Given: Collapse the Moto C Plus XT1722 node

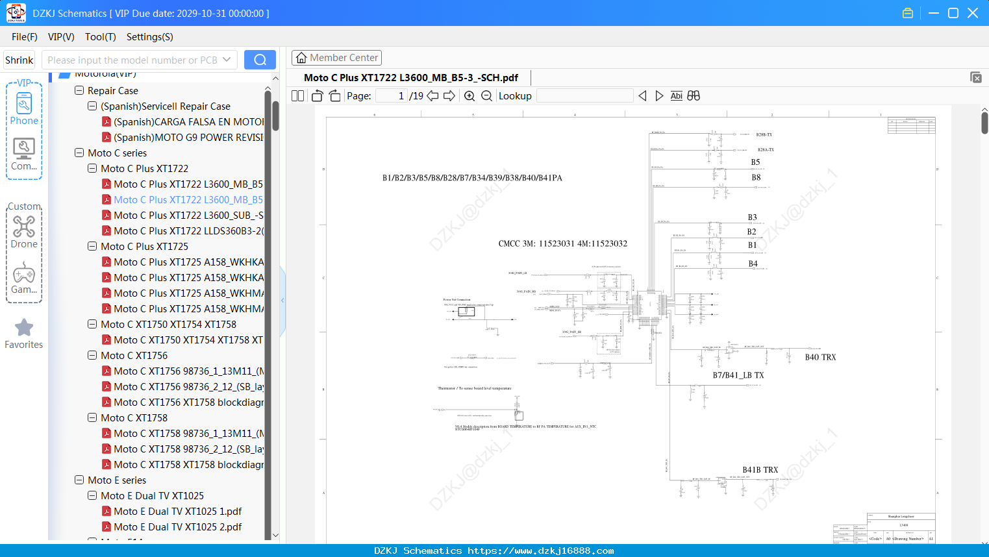Looking at the screenshot, I should (92, 169).
